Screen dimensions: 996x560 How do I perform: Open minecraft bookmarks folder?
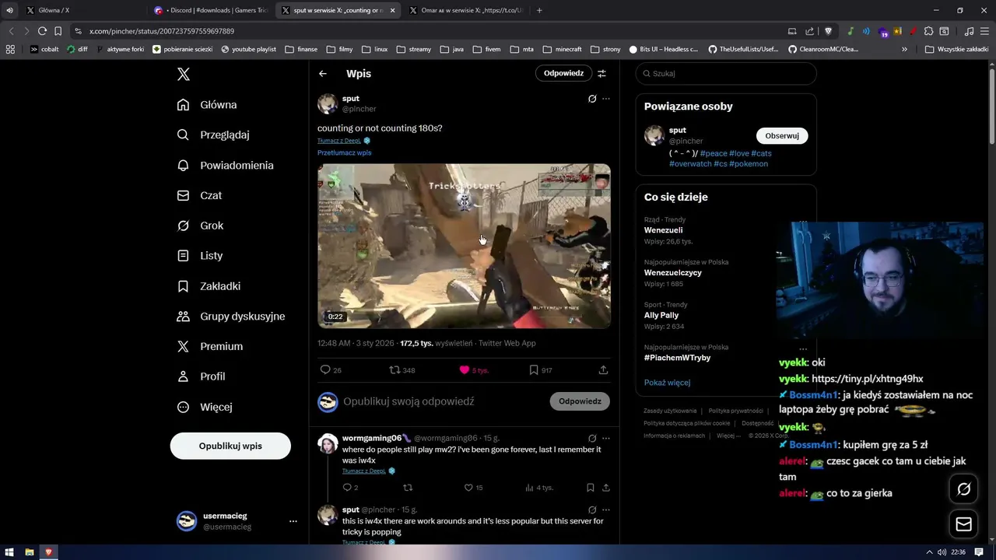point(562,49)
